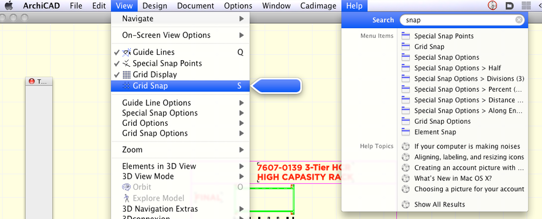Toggle Special Snap Points in View menu
This screenshot has height=219, width=542.
point(180,63)
